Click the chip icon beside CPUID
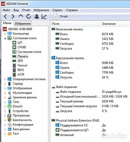 (14, 47)
